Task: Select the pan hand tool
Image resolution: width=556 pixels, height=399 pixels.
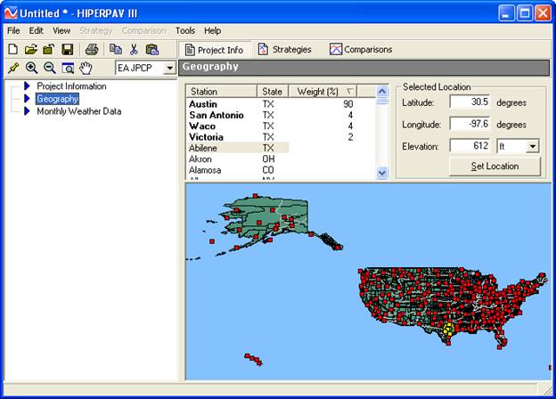Action: (x=86, y=68)
